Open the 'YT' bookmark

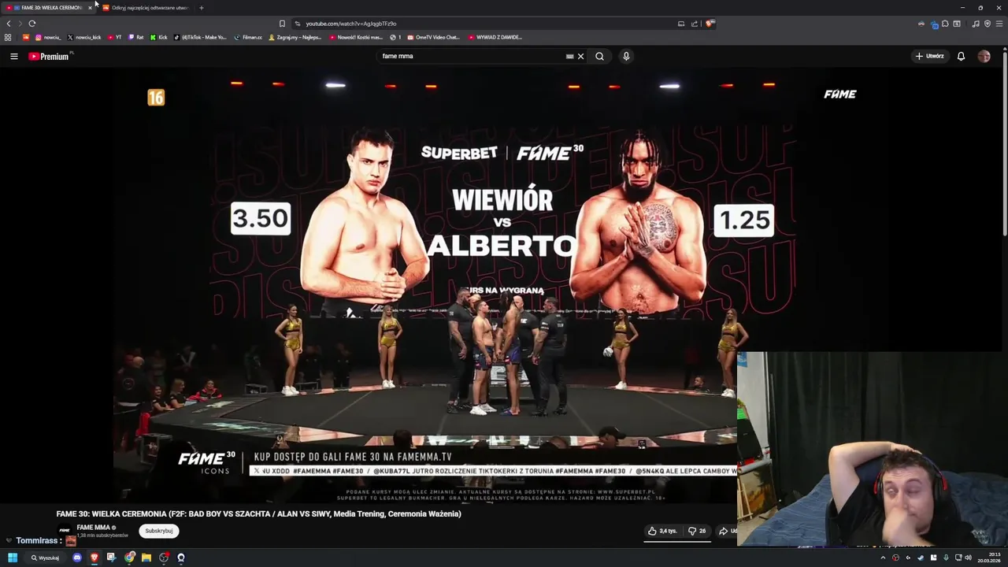click(x=115, y=37)
